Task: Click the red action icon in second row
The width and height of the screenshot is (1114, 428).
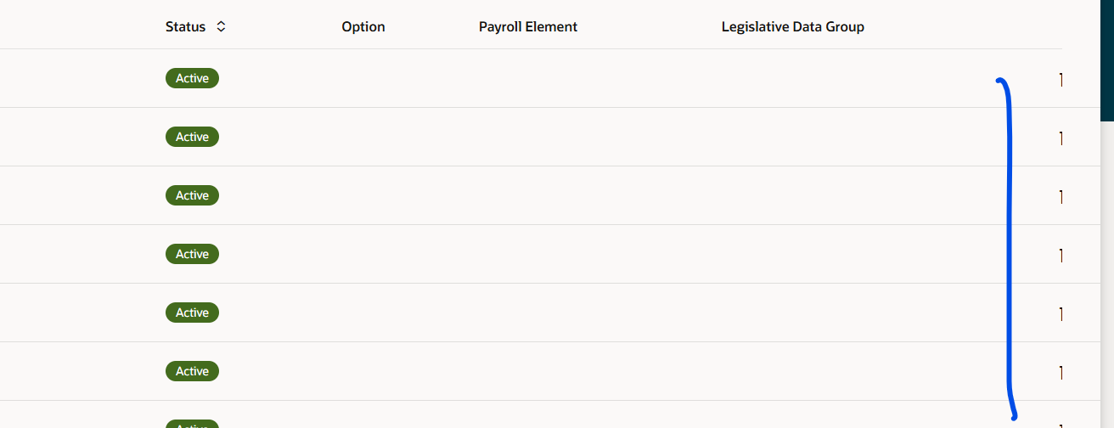Action: click(1061, 138)
